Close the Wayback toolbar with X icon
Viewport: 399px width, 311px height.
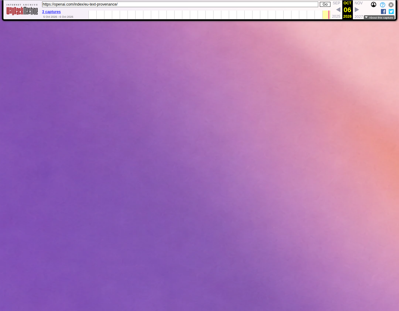391,5
